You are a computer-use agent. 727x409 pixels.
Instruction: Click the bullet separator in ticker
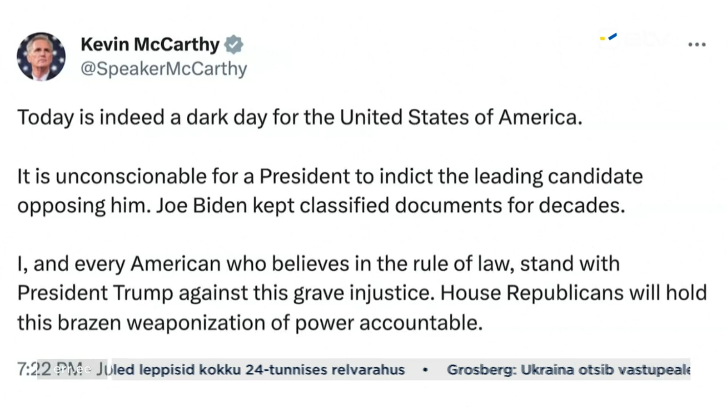pos(425,369)
